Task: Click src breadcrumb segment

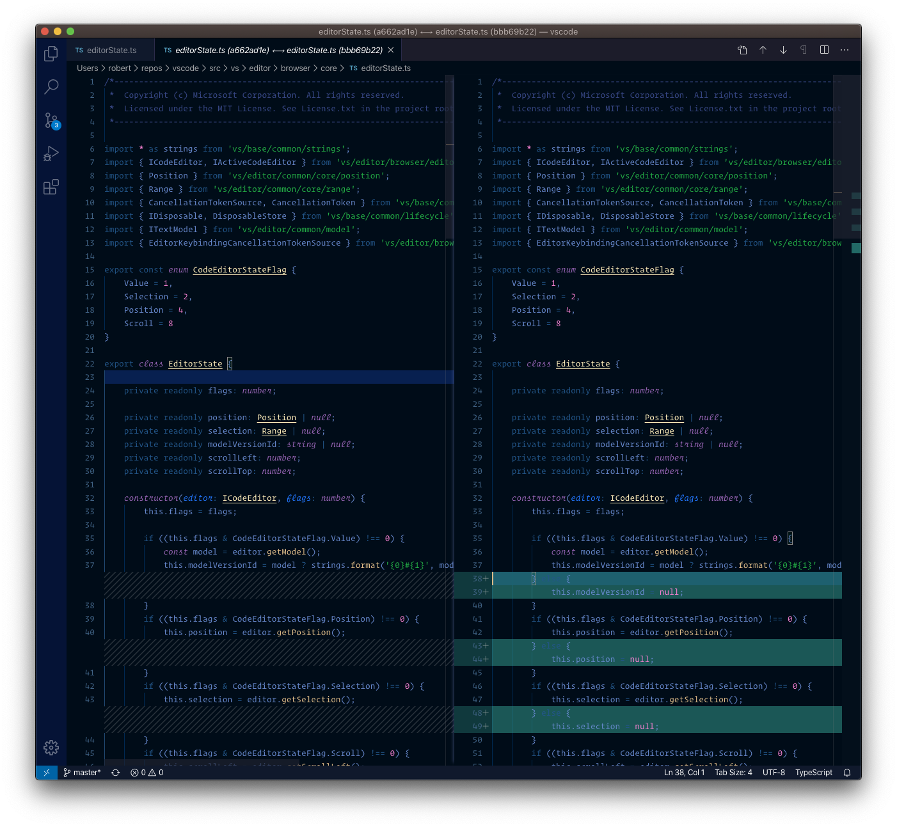Action: (x=215, y=68)
